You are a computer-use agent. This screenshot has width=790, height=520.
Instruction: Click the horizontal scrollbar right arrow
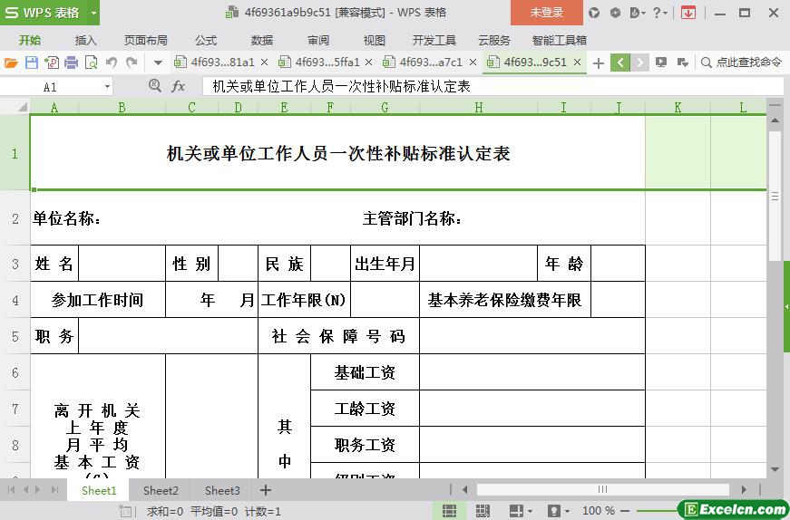coord(744,489)
